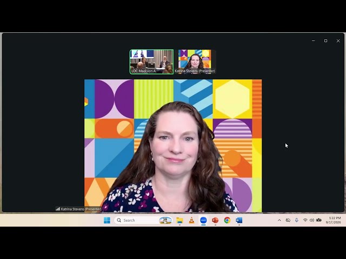Screen dimensions: 346x259
Task: Select Katrina Stevens (Presenter) video thumbnail
Action: 195,62
